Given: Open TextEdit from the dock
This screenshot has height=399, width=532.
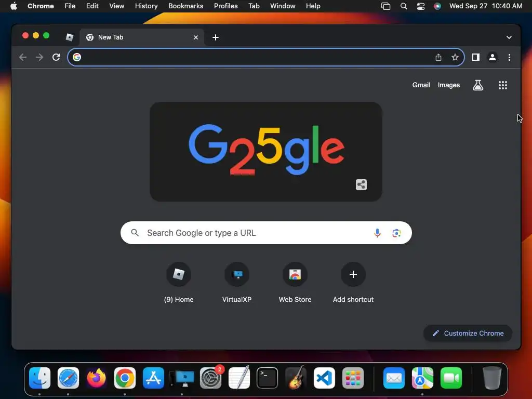Looking at the screenshot, I should [239, 378].
